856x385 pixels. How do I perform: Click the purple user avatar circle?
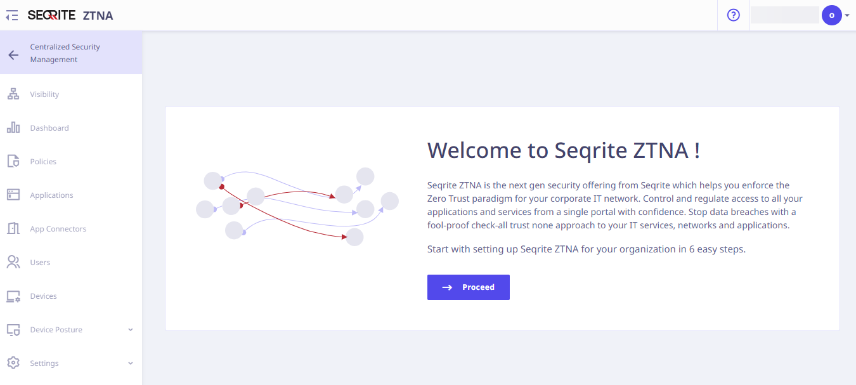click(x=831, y=15)
